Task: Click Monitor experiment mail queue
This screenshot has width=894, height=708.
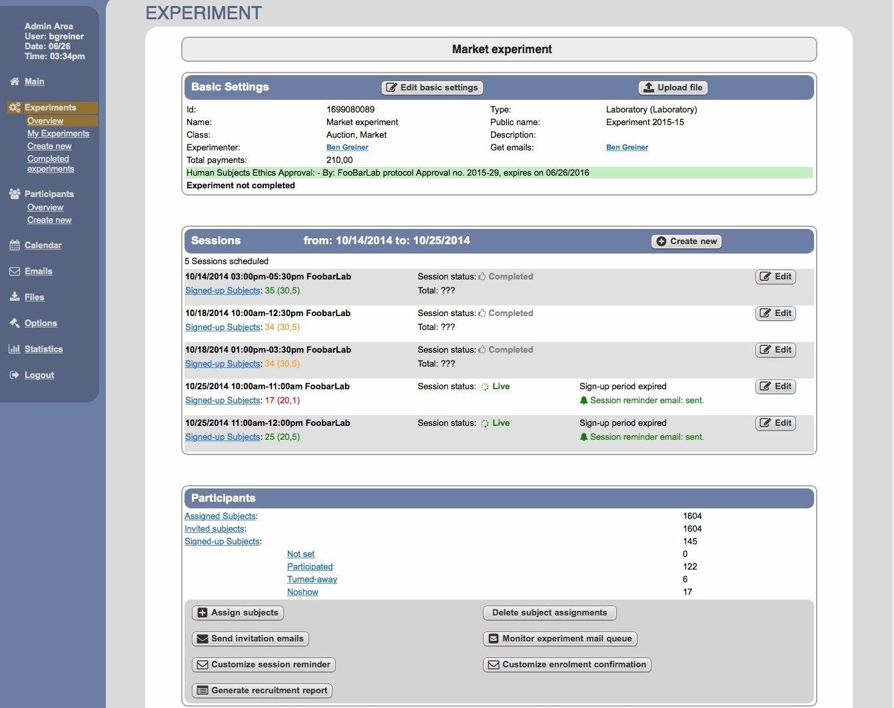Action: tap(560, 638)
